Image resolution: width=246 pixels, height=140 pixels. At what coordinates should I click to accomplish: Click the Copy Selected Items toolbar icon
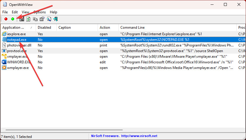pos(35,19)
